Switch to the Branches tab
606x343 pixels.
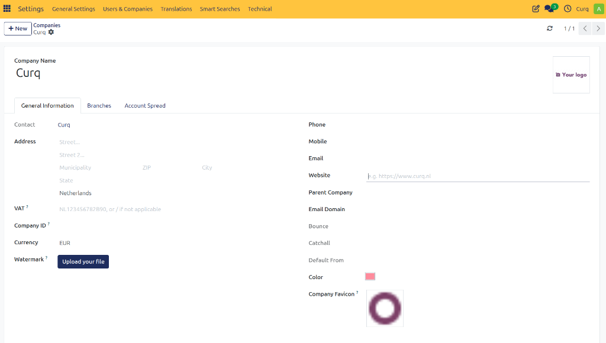pyautogui.click(x=99, y=105)
